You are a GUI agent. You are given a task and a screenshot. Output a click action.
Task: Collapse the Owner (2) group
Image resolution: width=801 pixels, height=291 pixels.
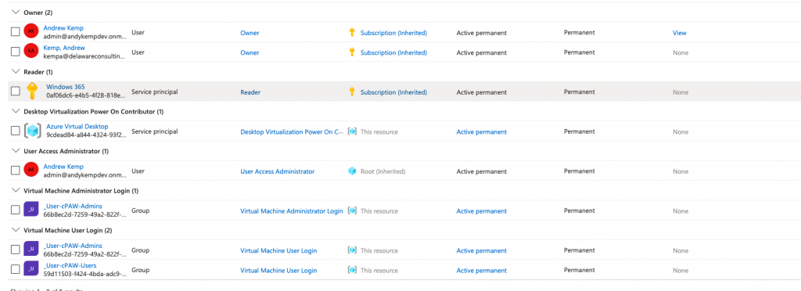click(16, 12)
